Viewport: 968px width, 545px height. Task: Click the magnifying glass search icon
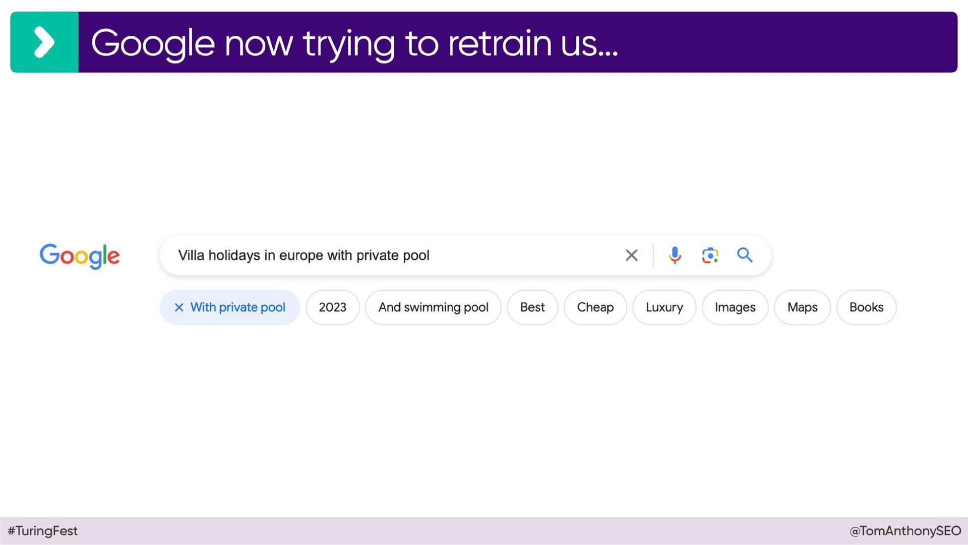click(745, 255)
